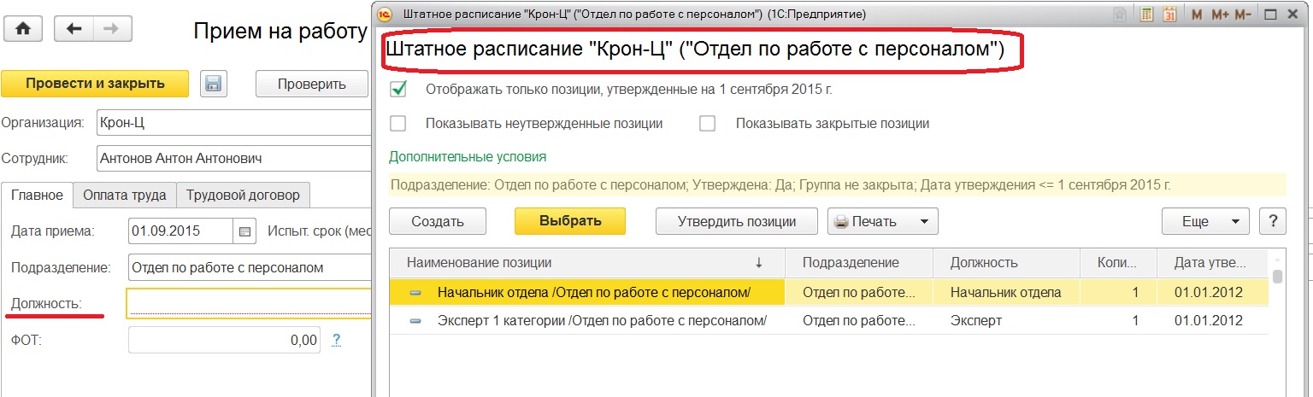Click the M+ memory add button
The width and height of the screenshot is (1313, 397).
1220,15
